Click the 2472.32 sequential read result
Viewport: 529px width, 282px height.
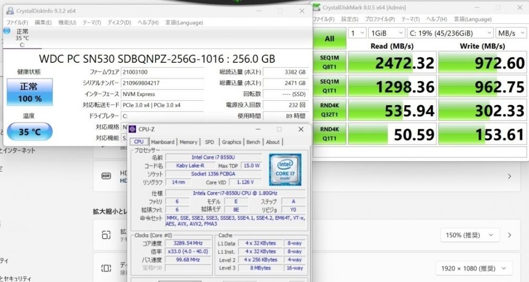(393, 62)
